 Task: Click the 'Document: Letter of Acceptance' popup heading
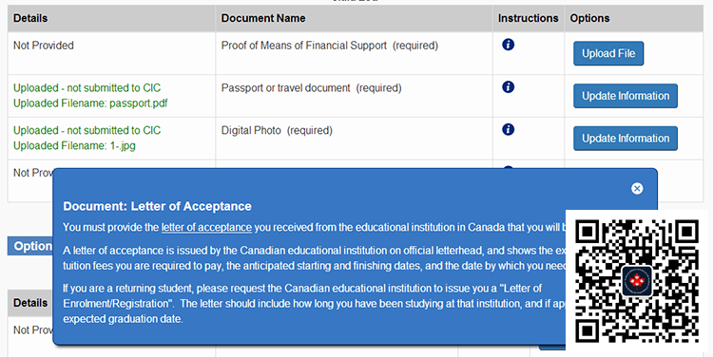click(x=157, y=206)
